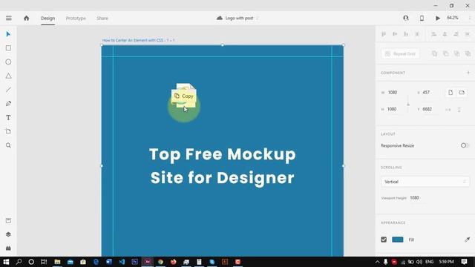The width and height of the screenshot is (475, 267).
Task: Open Visual Studio Code from taskbar
Action: 122,262
